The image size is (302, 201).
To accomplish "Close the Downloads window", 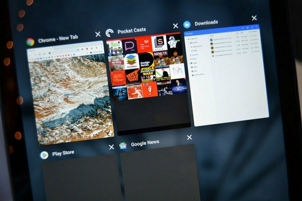I will click(254, 18).
